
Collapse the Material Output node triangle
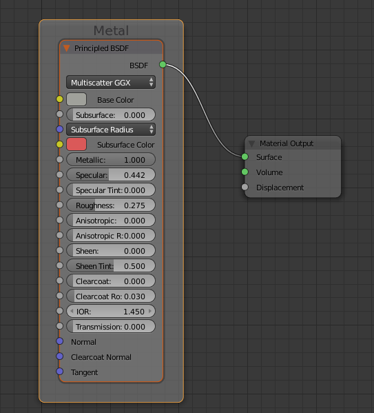tap(252, 143)
